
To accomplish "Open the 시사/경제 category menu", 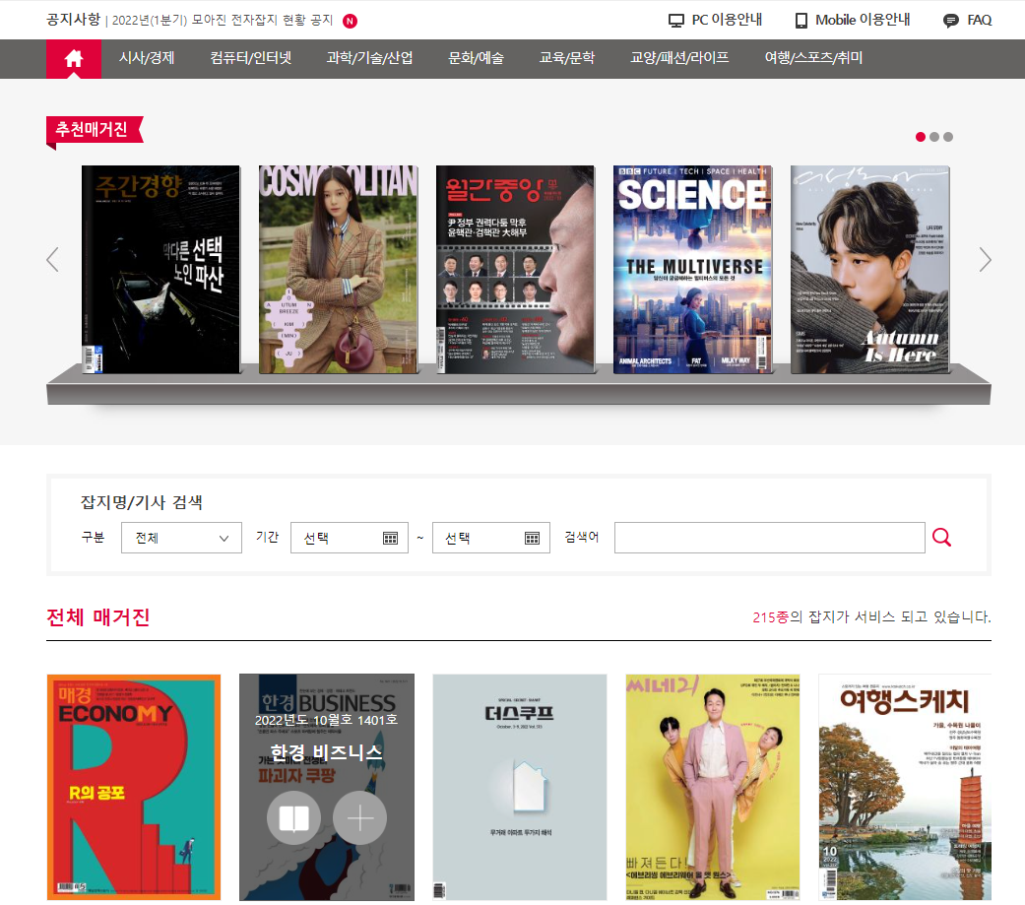I will pos(147,58).
